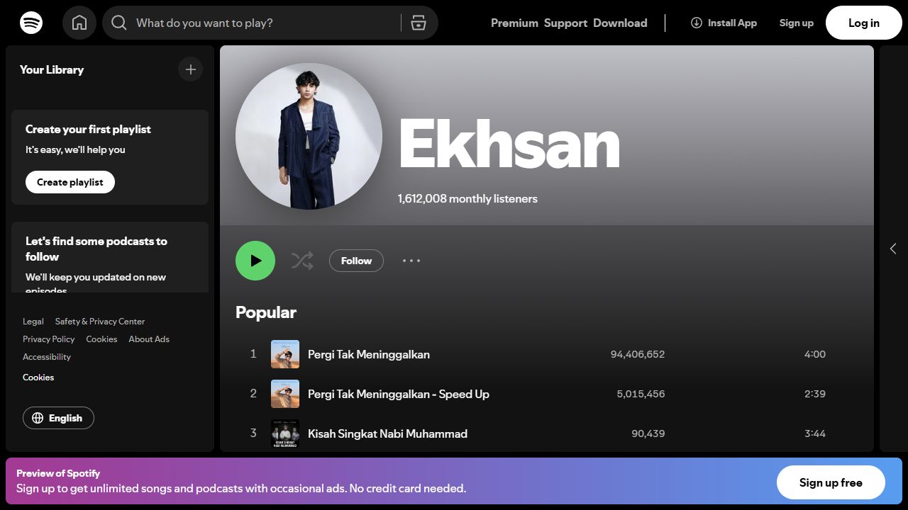Click the duration 3:44
908x510 pixels.
click(815, 433)
